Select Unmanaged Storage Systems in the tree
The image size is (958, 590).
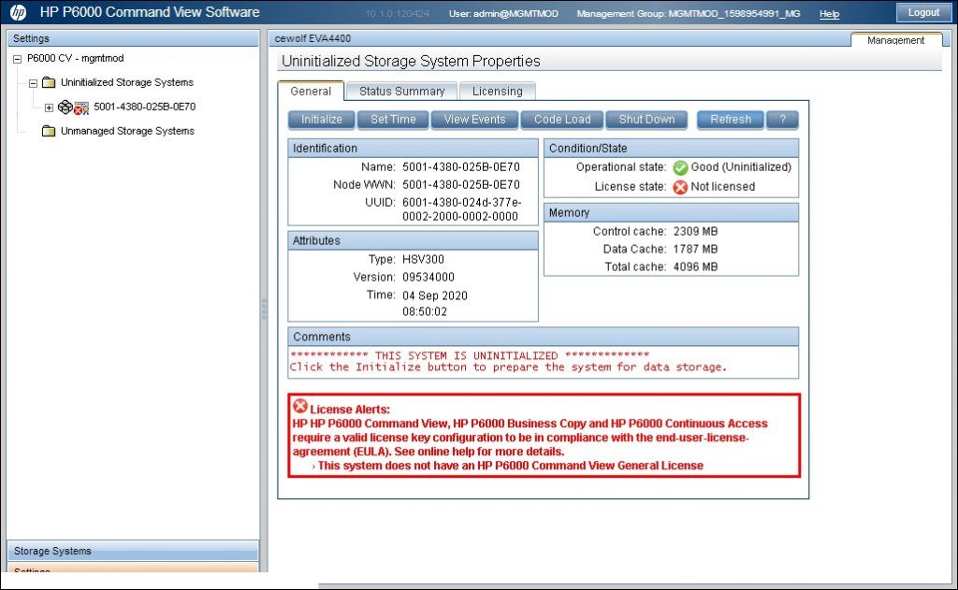tap(127, 131)
